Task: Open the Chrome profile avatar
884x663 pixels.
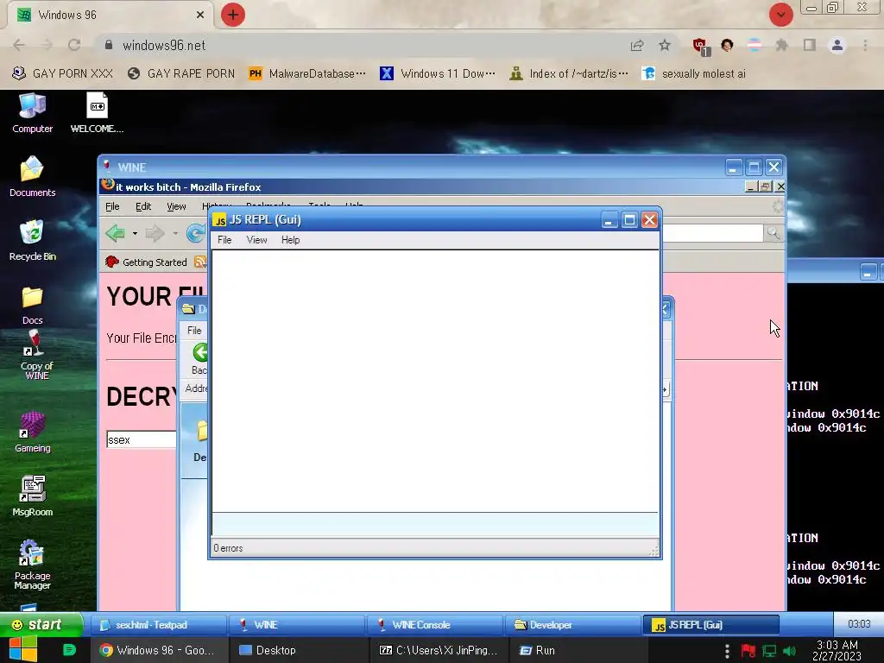Action: pyautogui.click(x=837, y=45)
